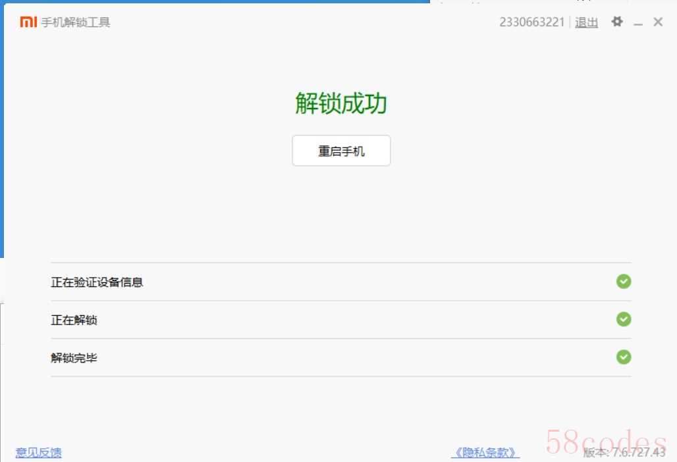The width and height of the screenshot is (677, 462).
Task: Open settings with the gear icon
Action: [617, 22]
